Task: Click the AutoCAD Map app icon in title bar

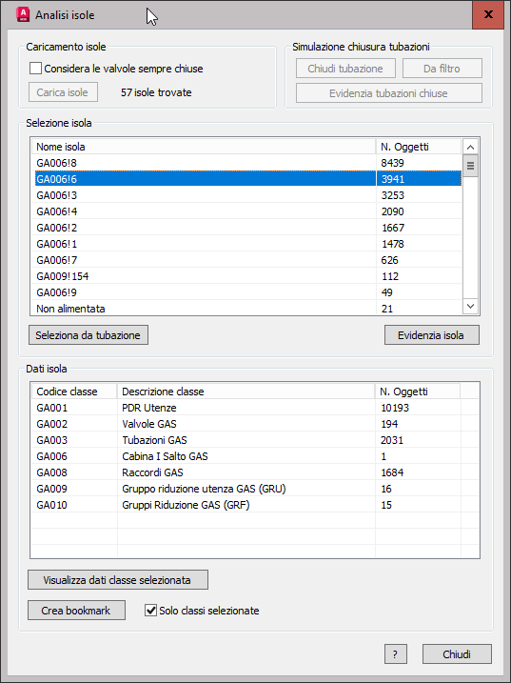Action: click(22, 15)
